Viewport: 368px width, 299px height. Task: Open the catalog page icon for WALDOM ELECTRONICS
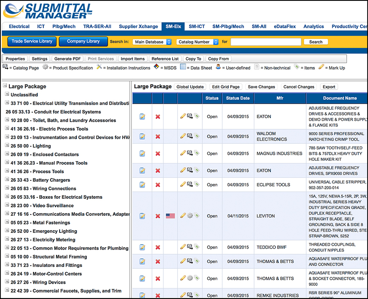(x=190, y=136)
